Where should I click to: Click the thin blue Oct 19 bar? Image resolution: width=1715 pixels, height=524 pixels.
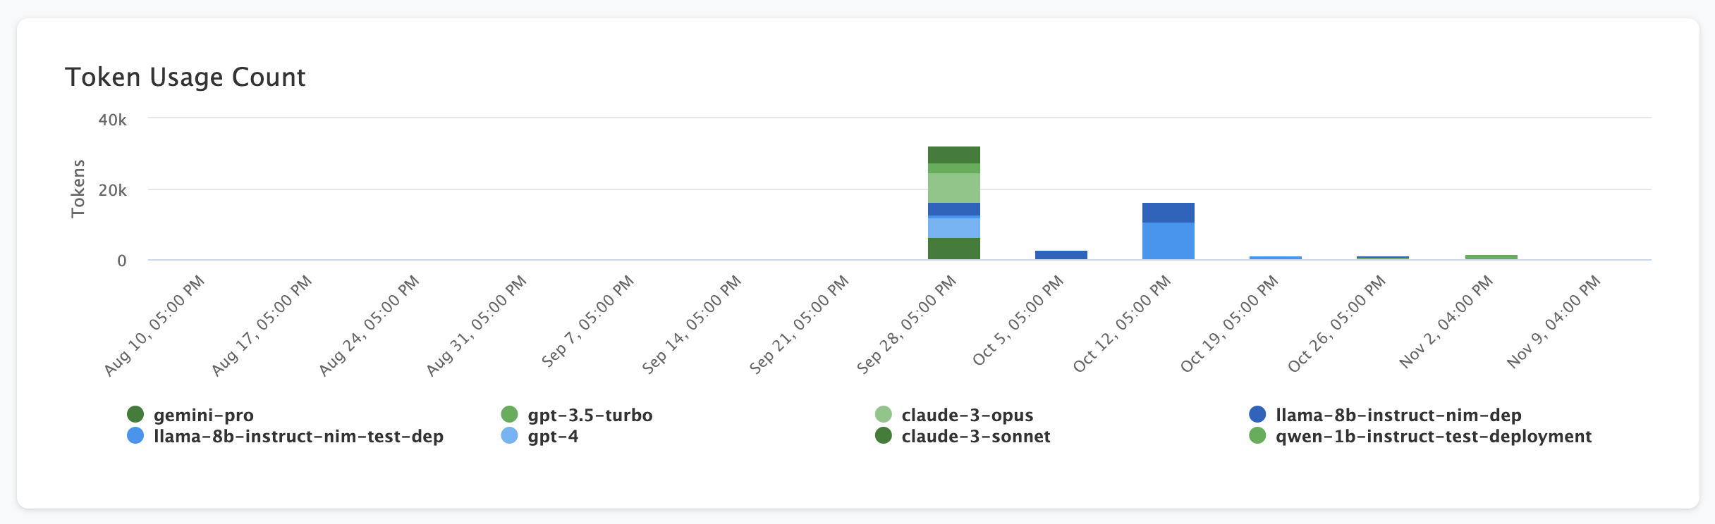1275,258
